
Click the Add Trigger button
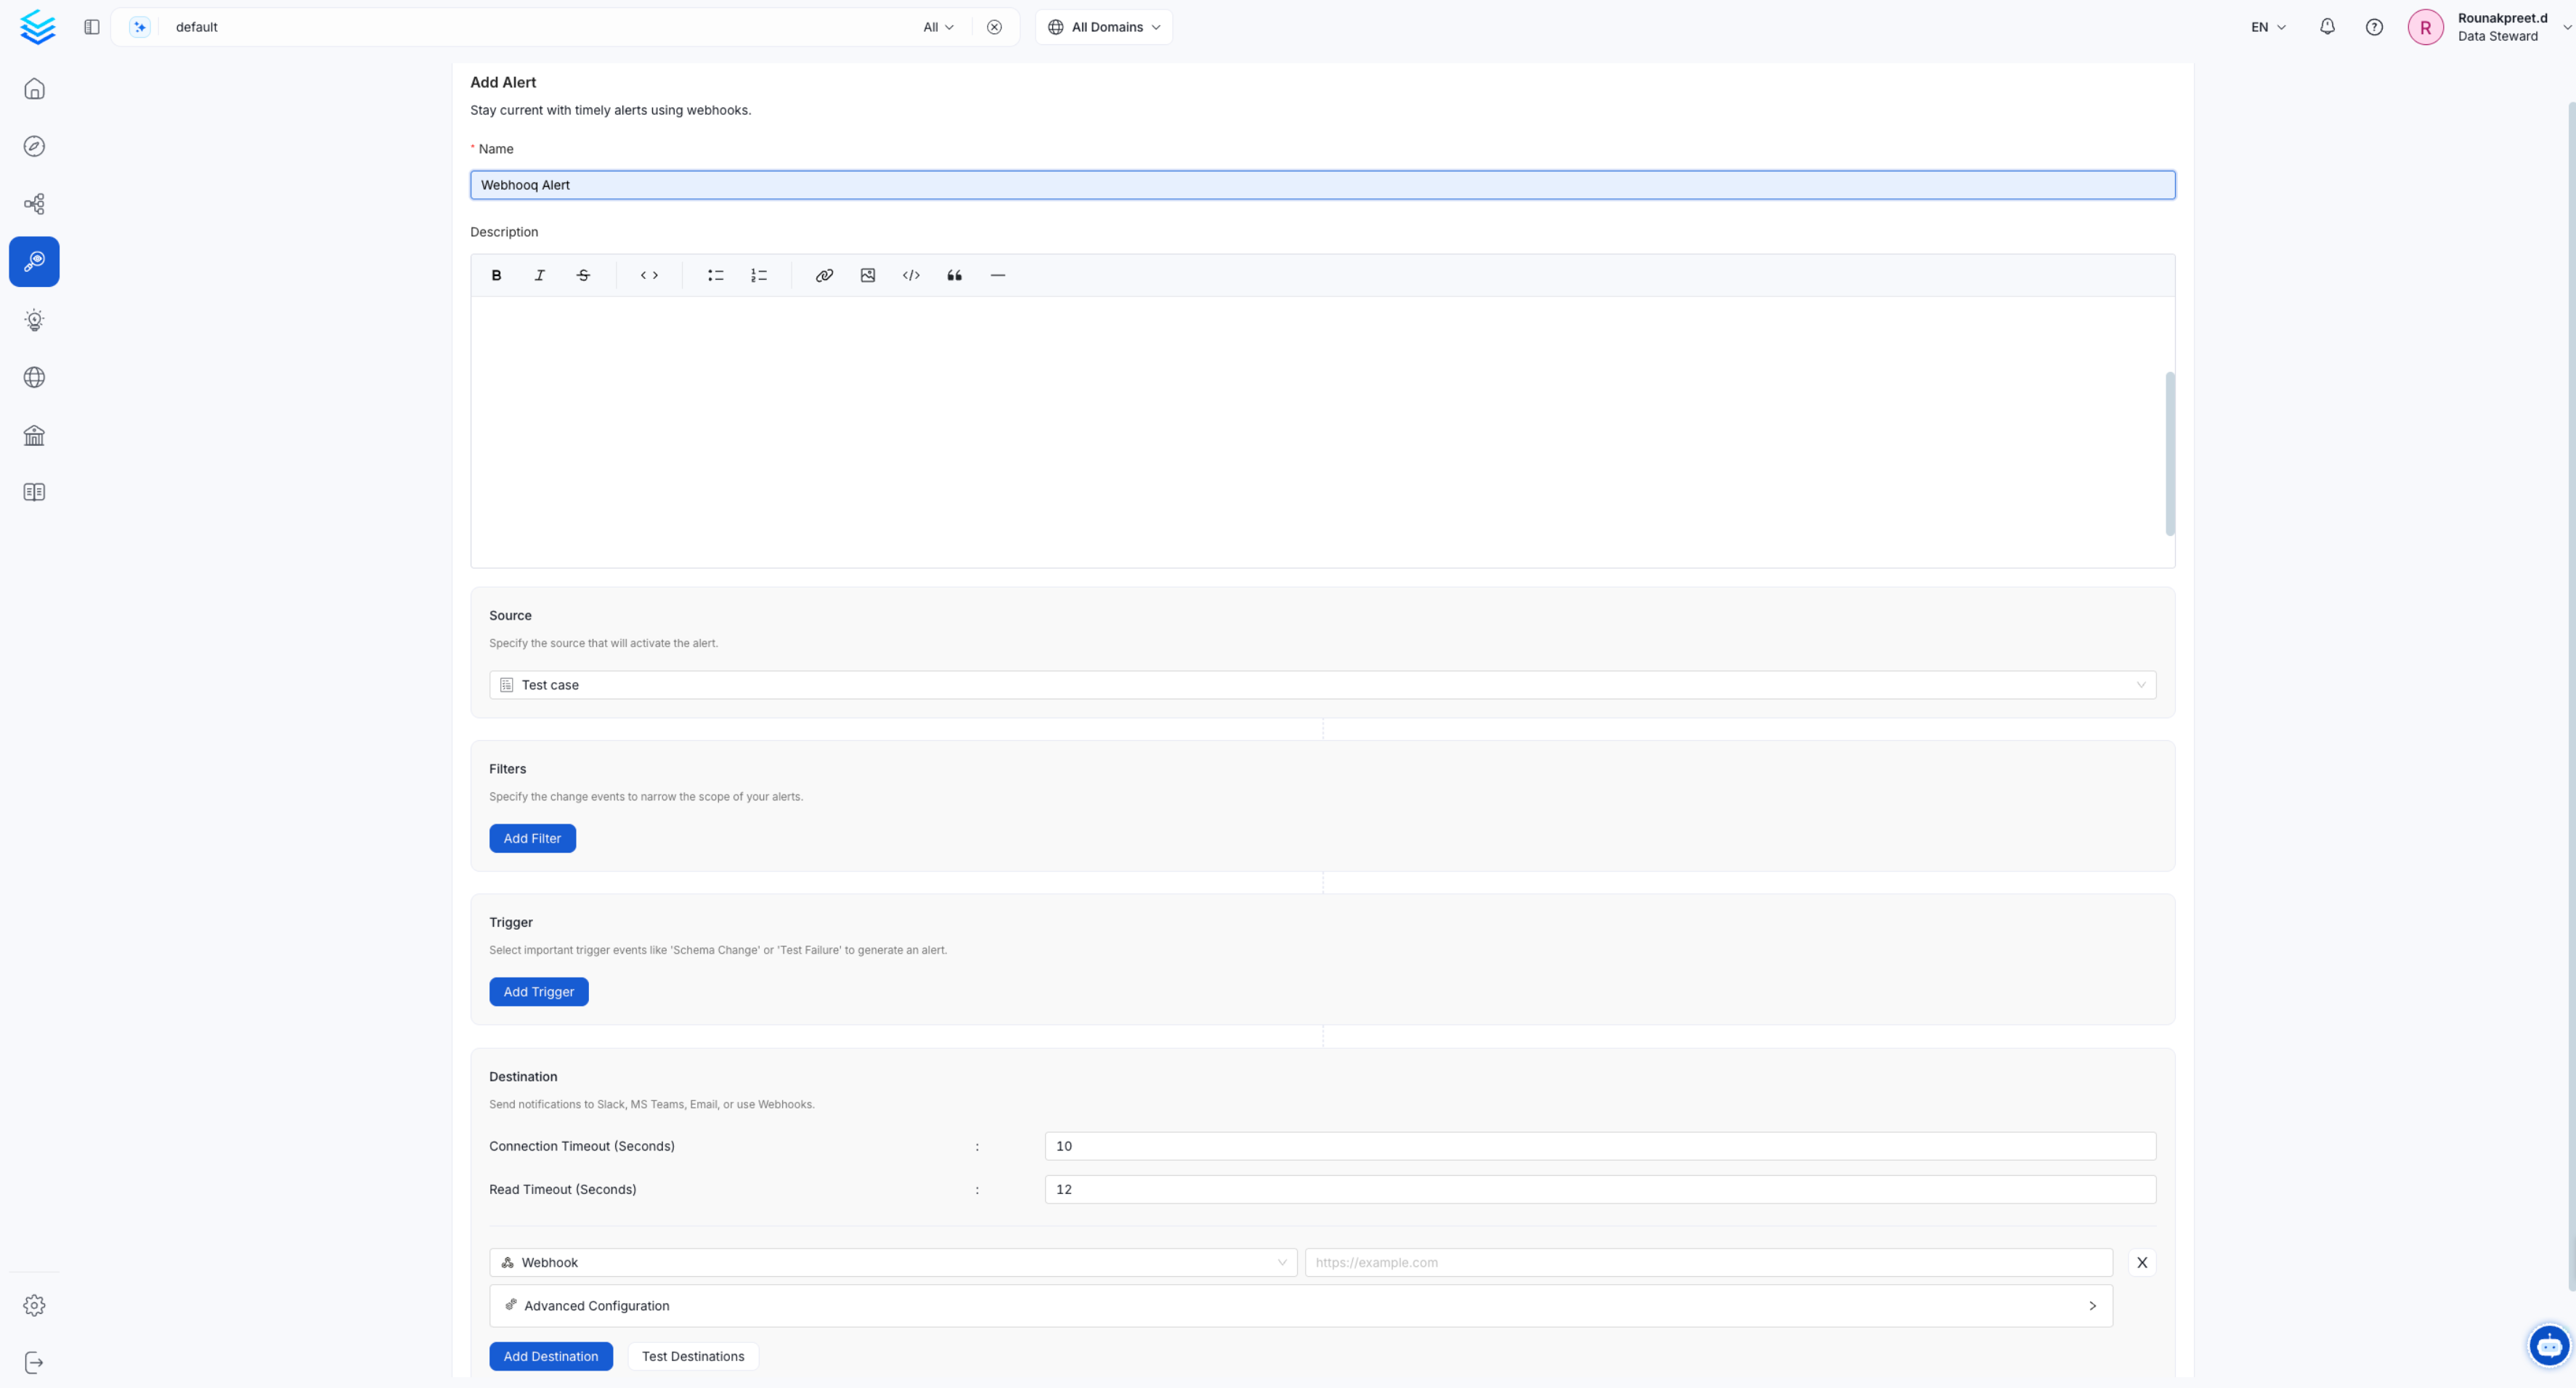(x=538, y=991)
